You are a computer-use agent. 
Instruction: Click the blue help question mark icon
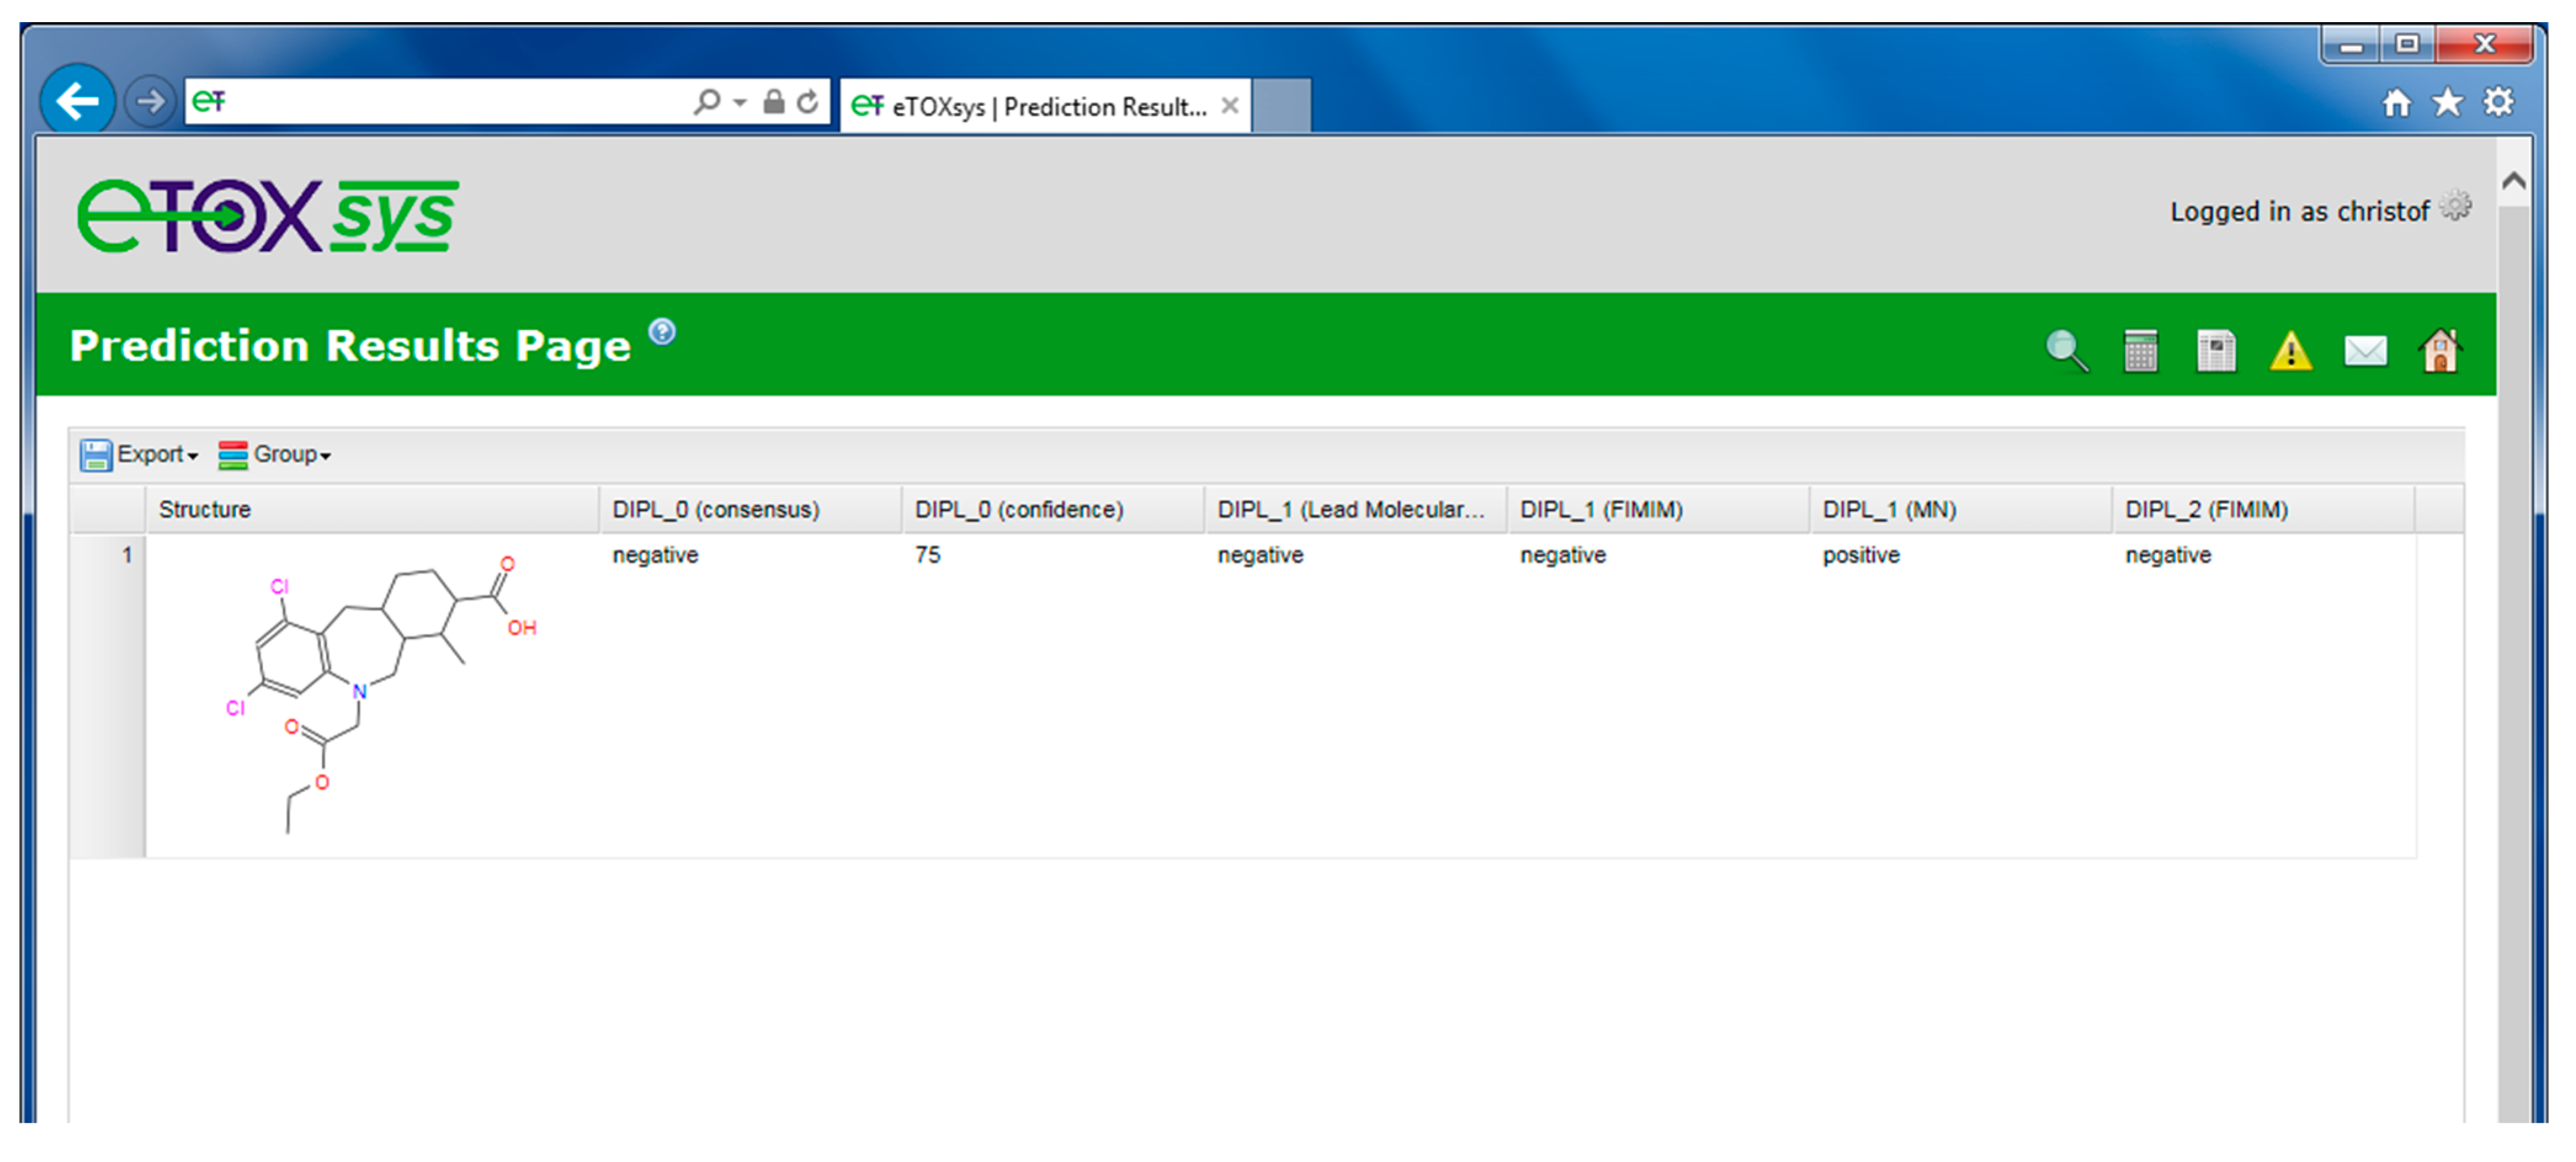pos(662,331)
